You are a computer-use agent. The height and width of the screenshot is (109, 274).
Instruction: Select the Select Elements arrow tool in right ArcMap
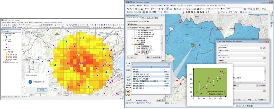pos(159,9)
